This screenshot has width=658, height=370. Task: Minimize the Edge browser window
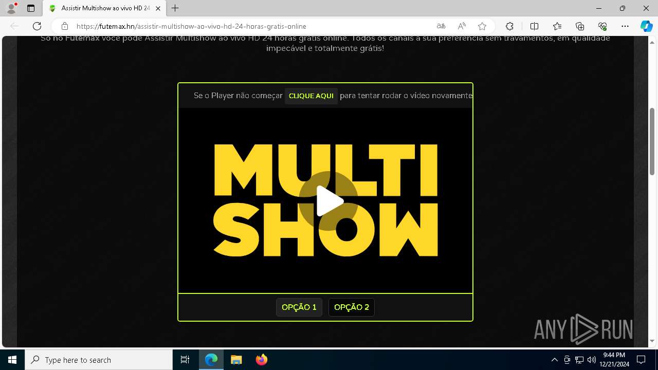[x=599, y=8]
